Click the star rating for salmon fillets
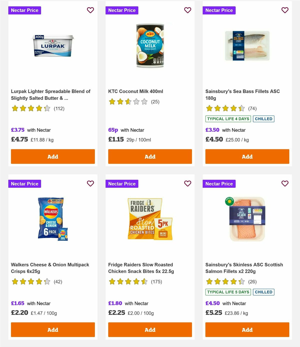 [x=225, y=282]
